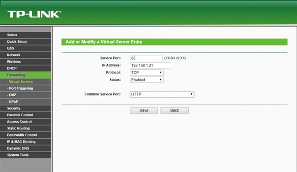This screenshot has height=172, width=297.
Task: Click the 'Protocol:' label
Action: click(x=113, y=72)
